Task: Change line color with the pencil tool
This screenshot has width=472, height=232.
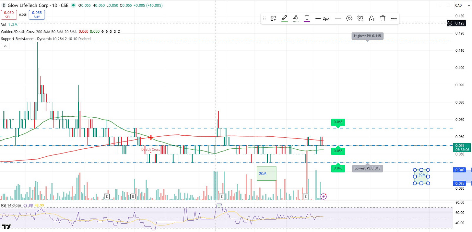Action: pyautogui.click(x=284, y=18)
